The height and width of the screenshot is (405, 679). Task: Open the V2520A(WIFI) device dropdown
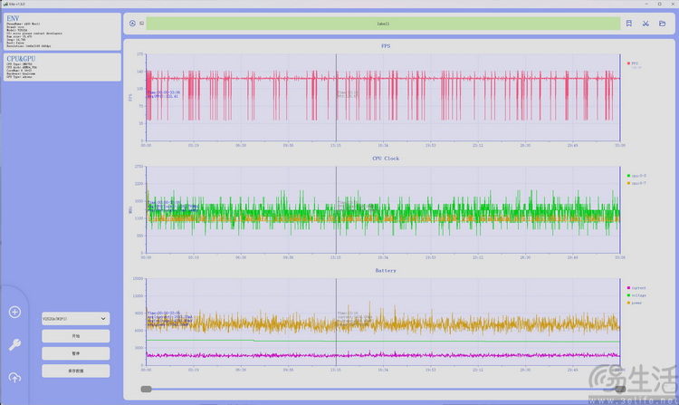point(75,318)
